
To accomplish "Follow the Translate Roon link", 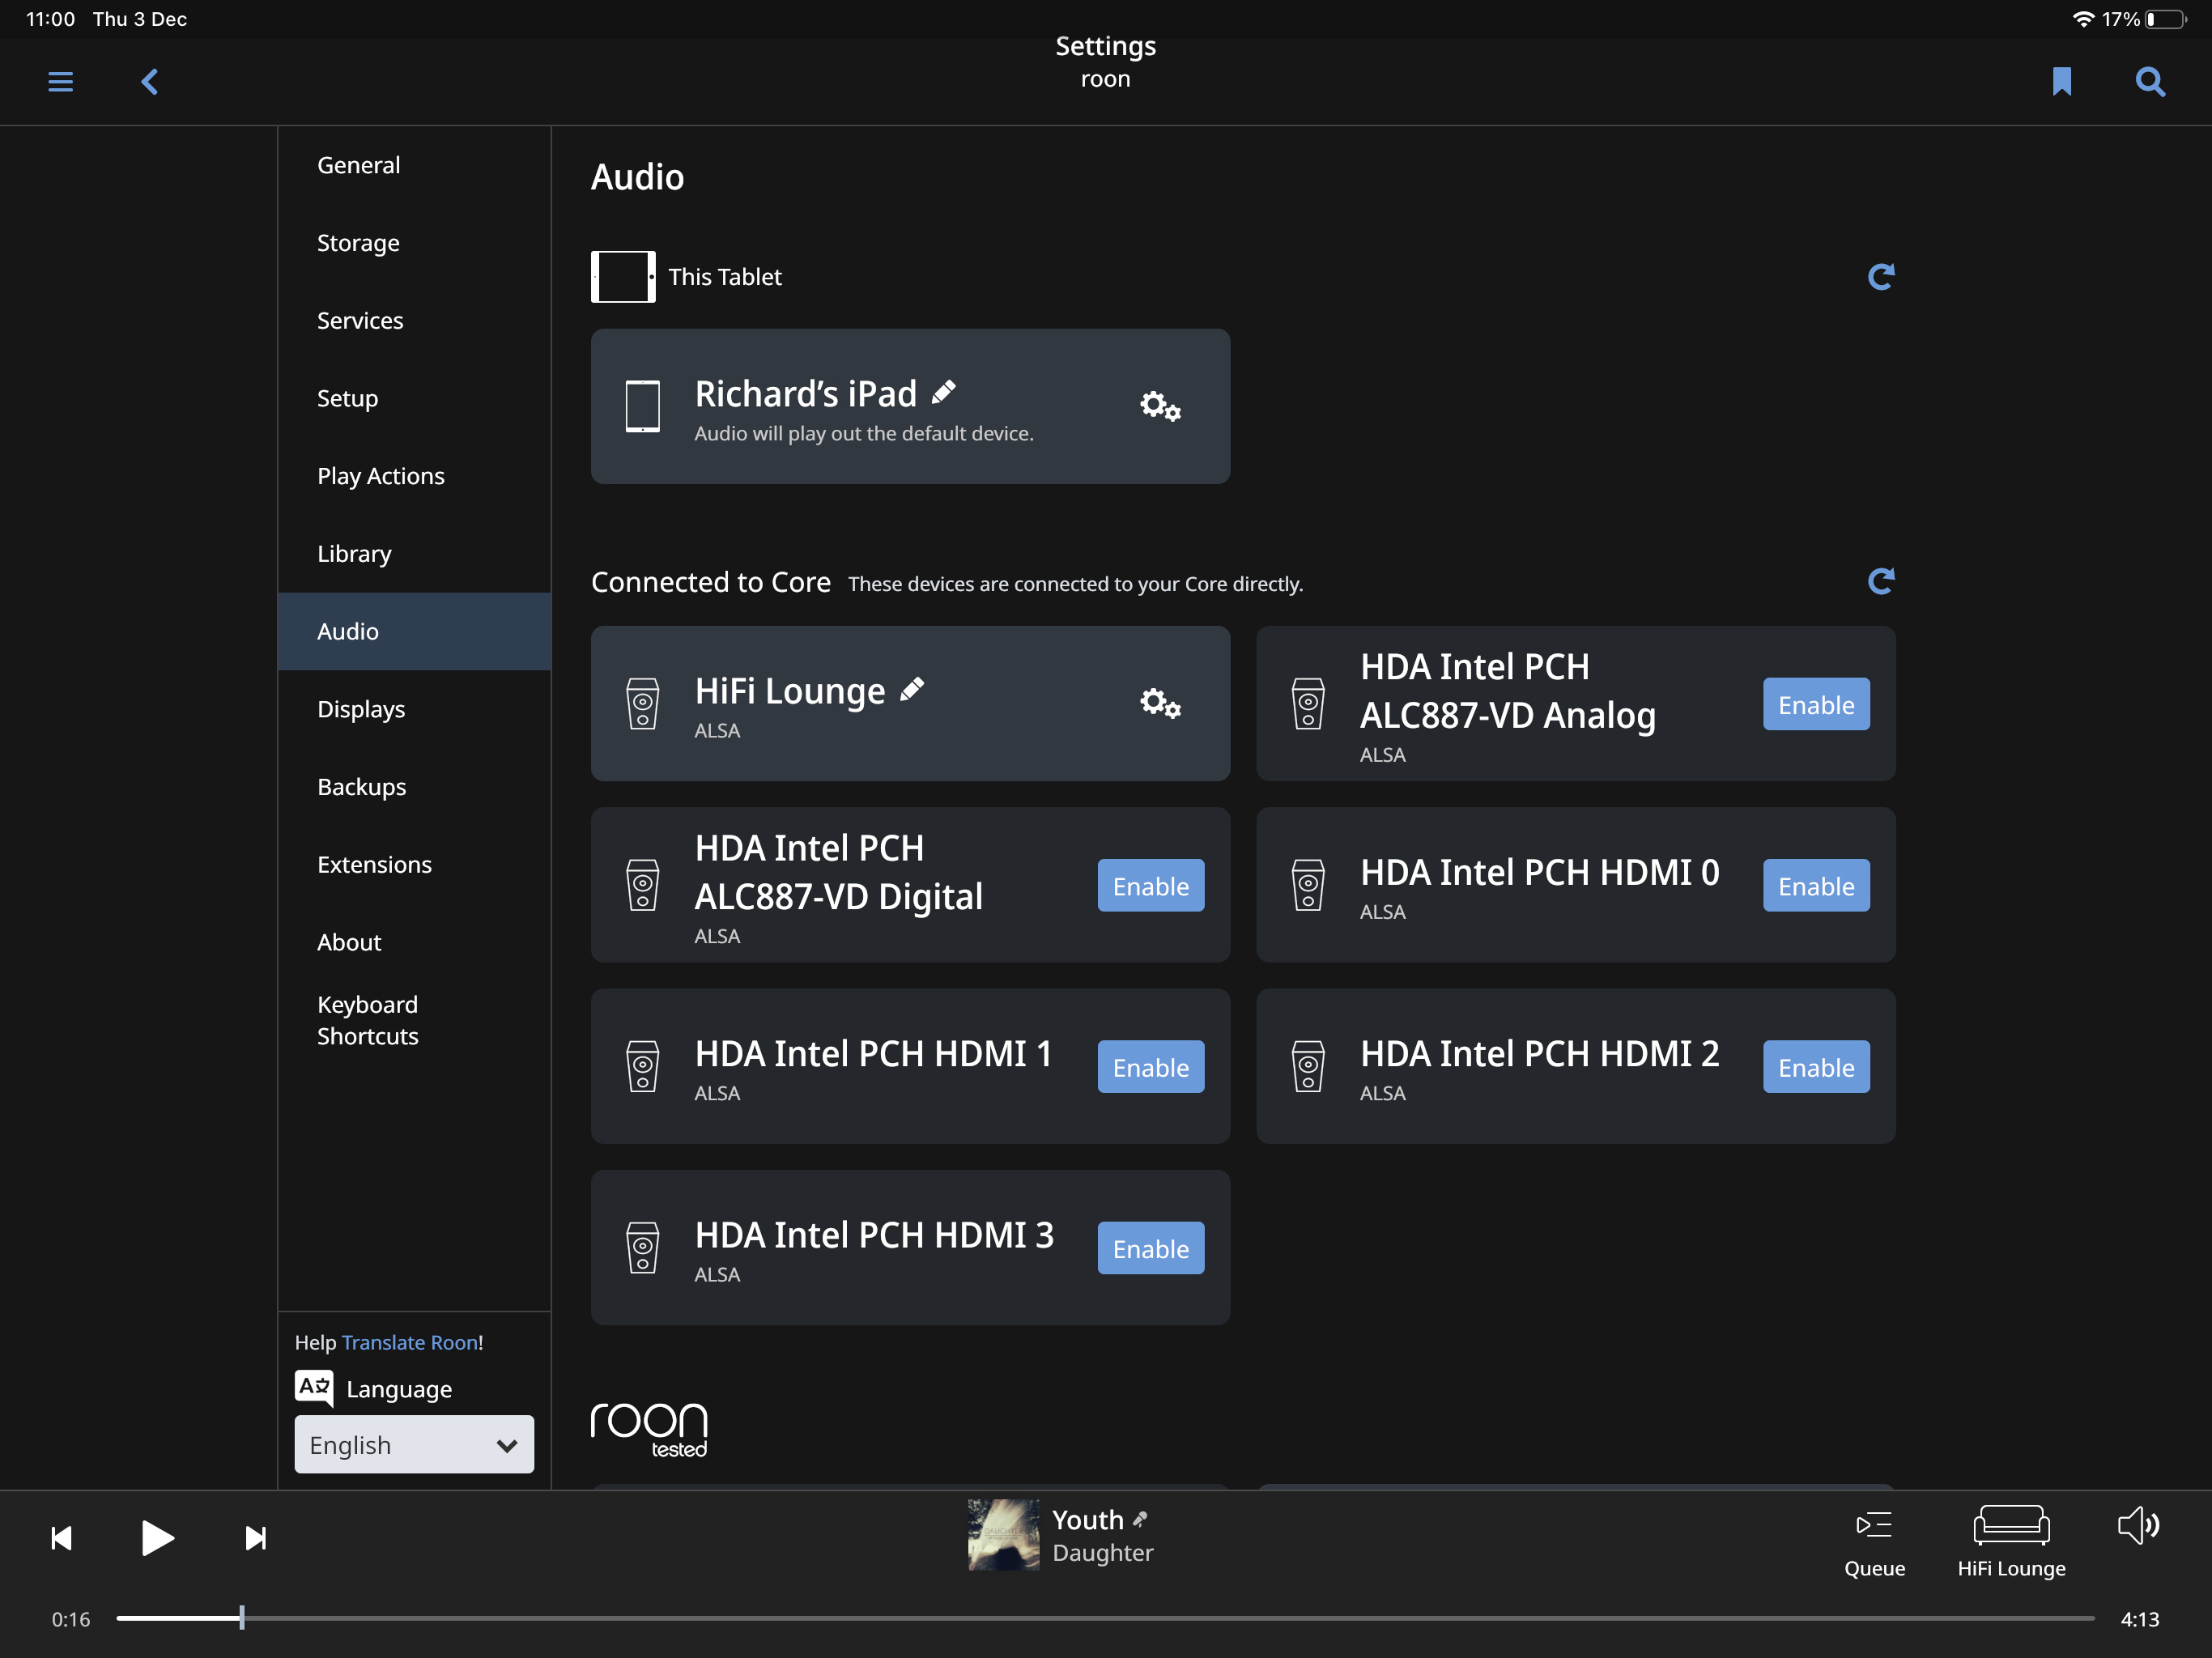I will click(x=410, y=1342).
